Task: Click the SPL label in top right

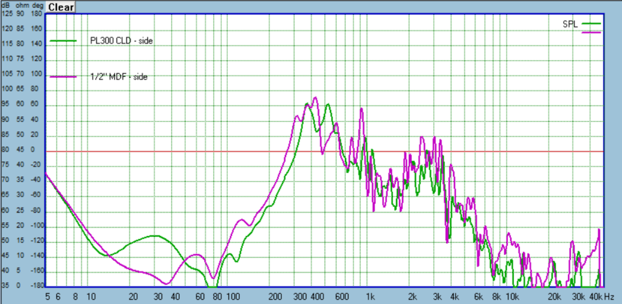Action: coord(569,24)
